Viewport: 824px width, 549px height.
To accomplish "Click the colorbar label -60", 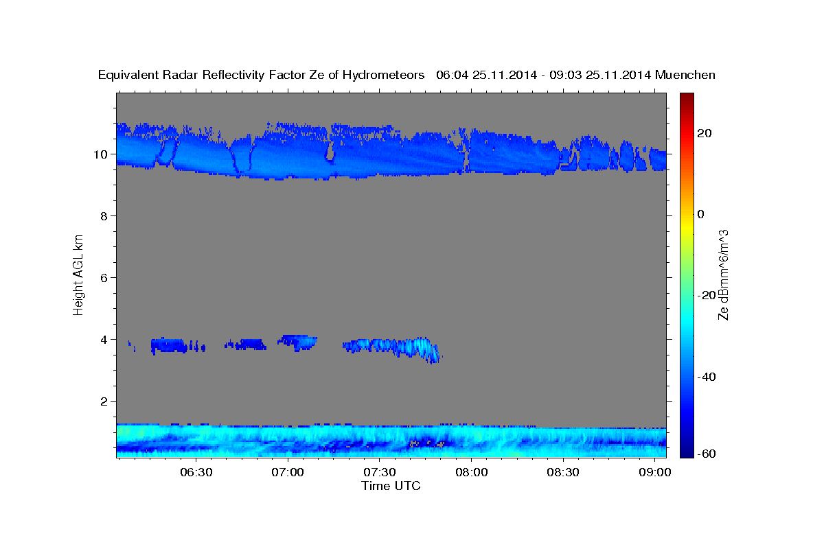I will point(707,454).
